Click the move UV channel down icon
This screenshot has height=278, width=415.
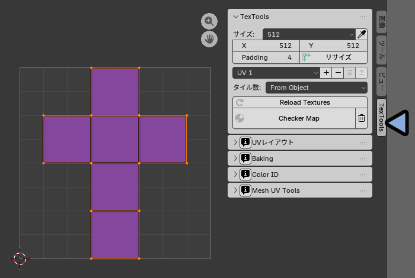tap(362, 73)
